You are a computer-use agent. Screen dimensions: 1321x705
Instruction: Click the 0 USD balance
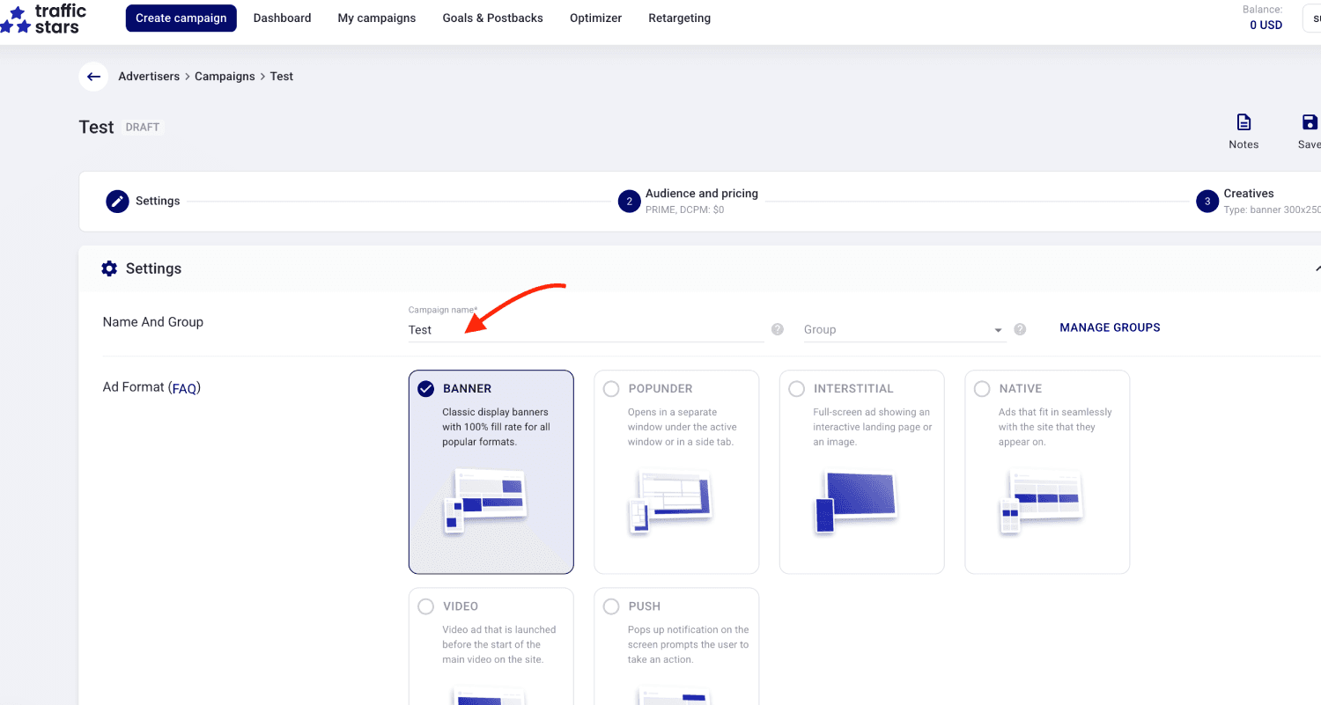(x=1266, y=25)
